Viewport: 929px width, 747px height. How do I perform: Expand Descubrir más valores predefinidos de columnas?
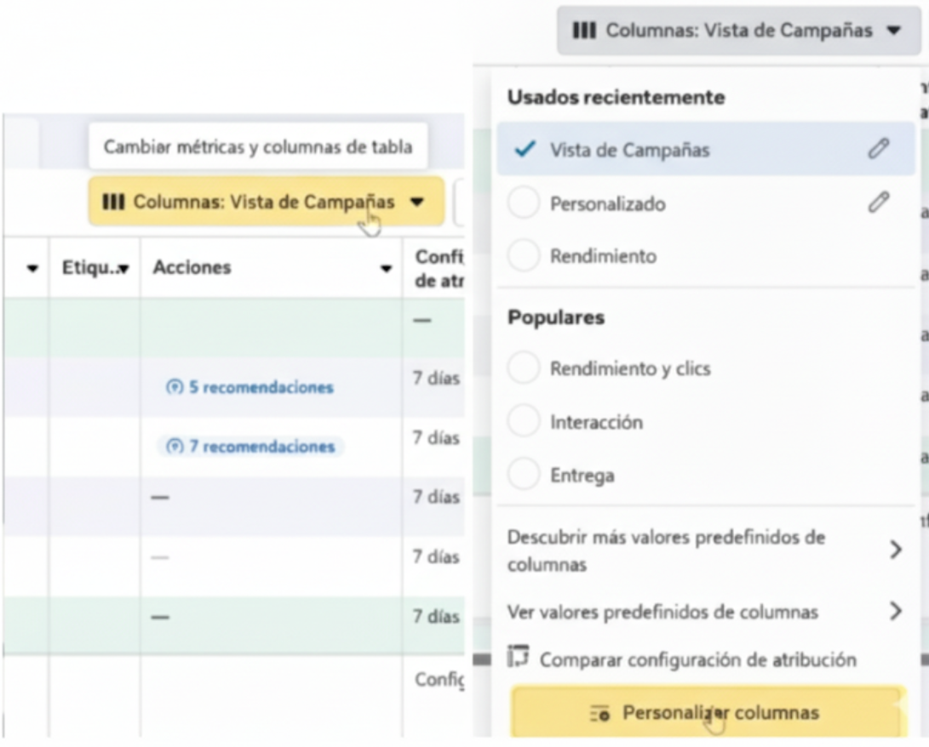pyautogui.click(x=895, y=550)
